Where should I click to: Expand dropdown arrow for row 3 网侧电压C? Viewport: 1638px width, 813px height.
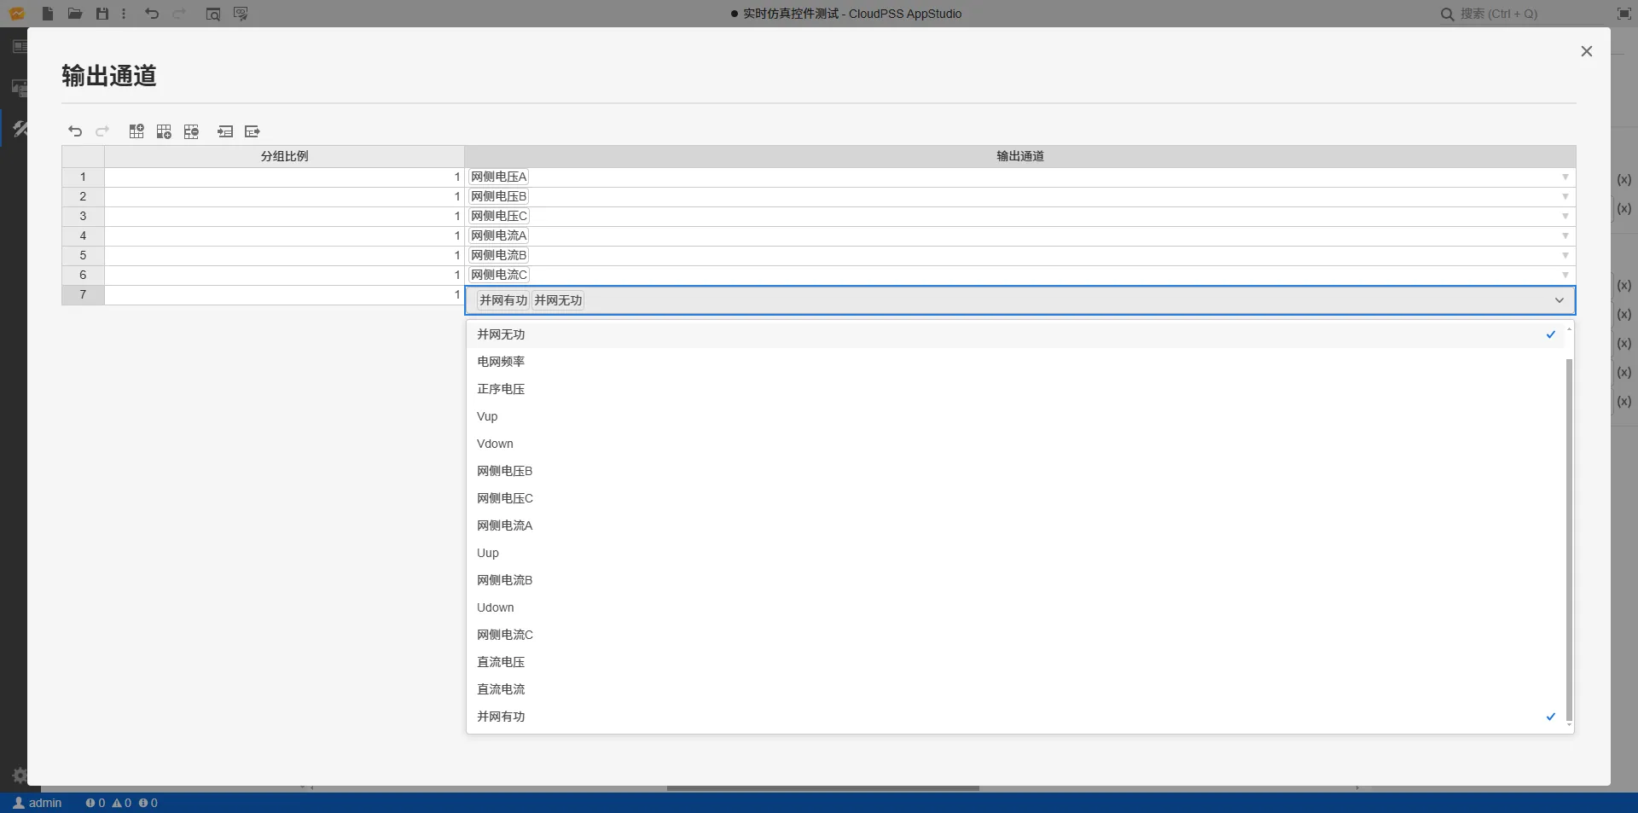[x=1565, y=217]
